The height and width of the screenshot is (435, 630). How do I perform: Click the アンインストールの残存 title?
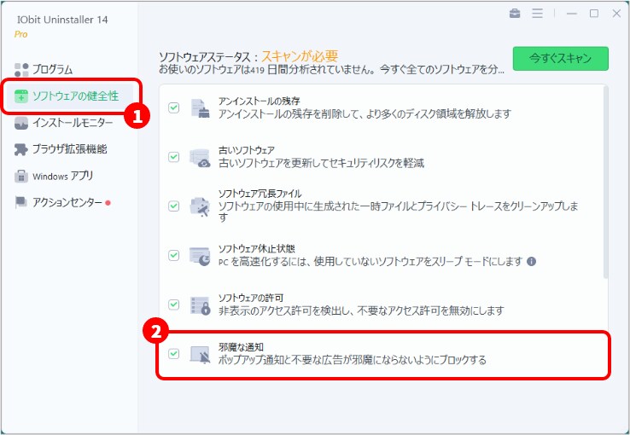point(259,101)
